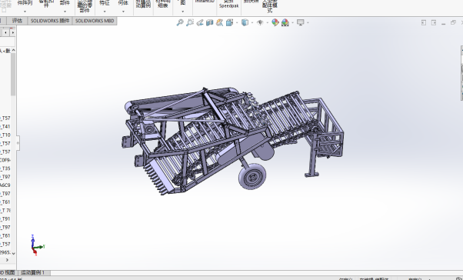Image resolution: width=463 pixels, height=280 pixels.
Task: Go back to Previous View
Action: point(200,22)
